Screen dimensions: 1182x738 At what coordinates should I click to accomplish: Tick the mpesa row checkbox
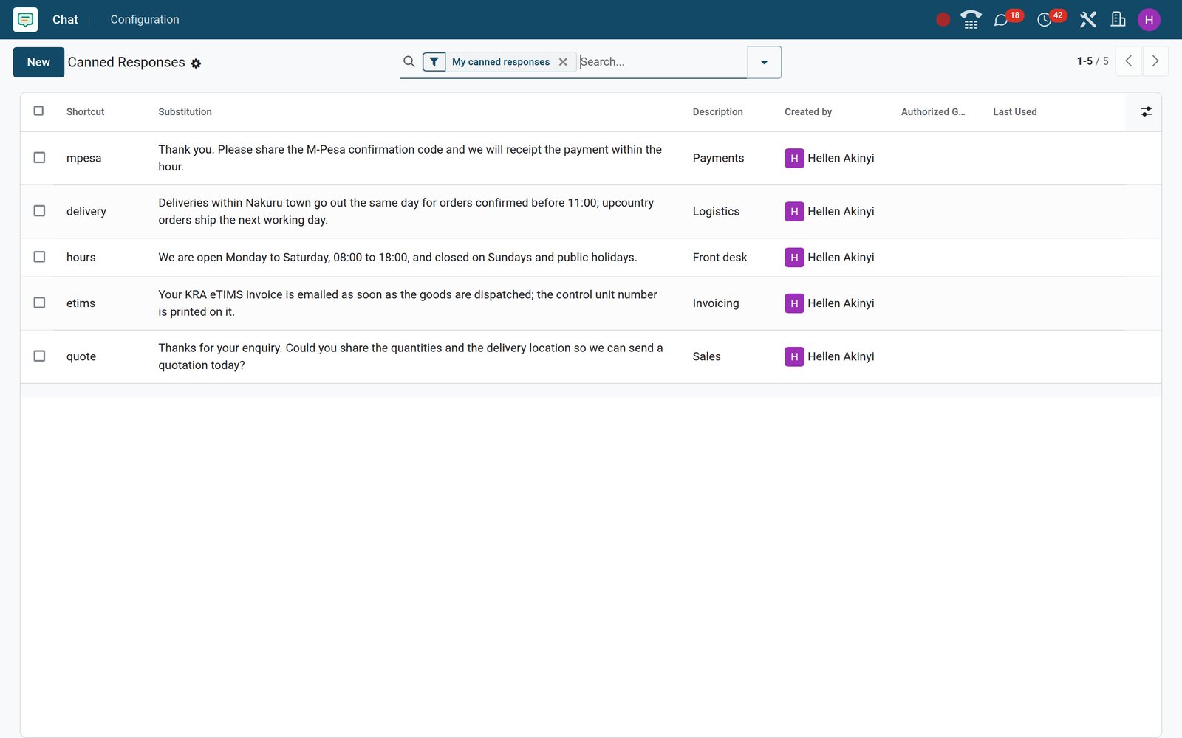point(39,158)
